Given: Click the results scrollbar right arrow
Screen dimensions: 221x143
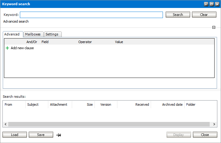Looking at the screenshot, I should [x=214, y=124].
